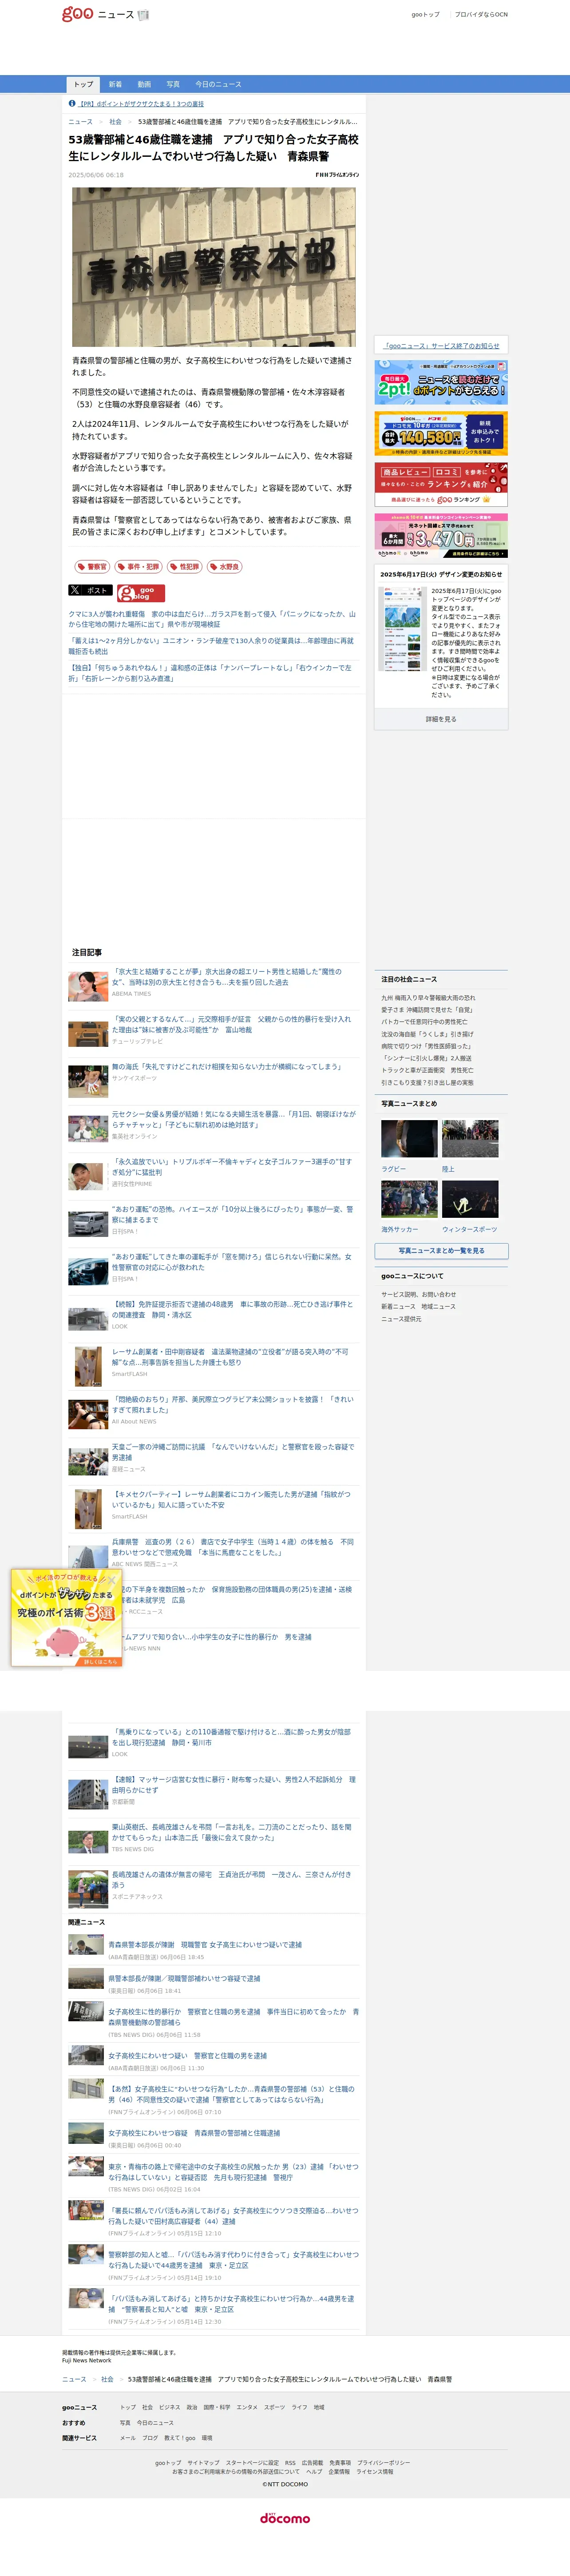Open the dポイント 2pt banner ad

441,382
